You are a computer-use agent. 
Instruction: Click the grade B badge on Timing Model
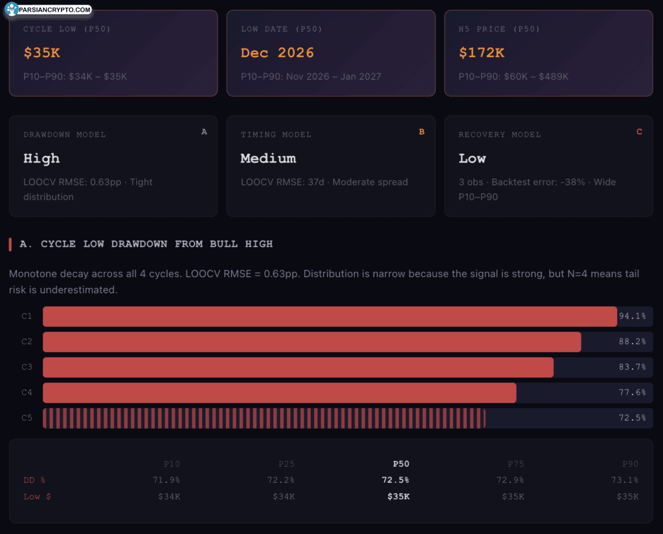(x=421, y=131)
